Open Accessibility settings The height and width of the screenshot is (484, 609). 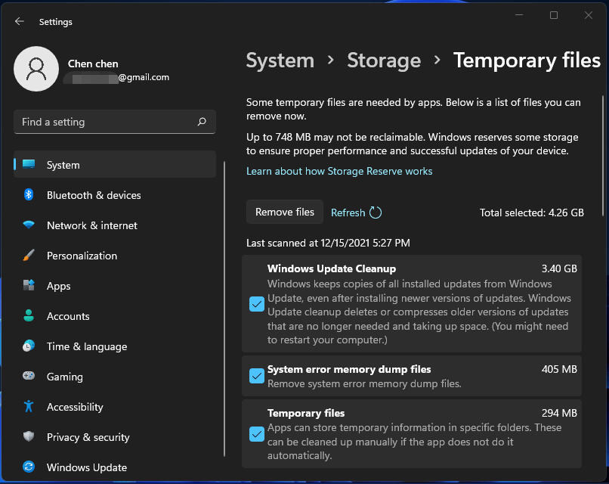point(115,407)
